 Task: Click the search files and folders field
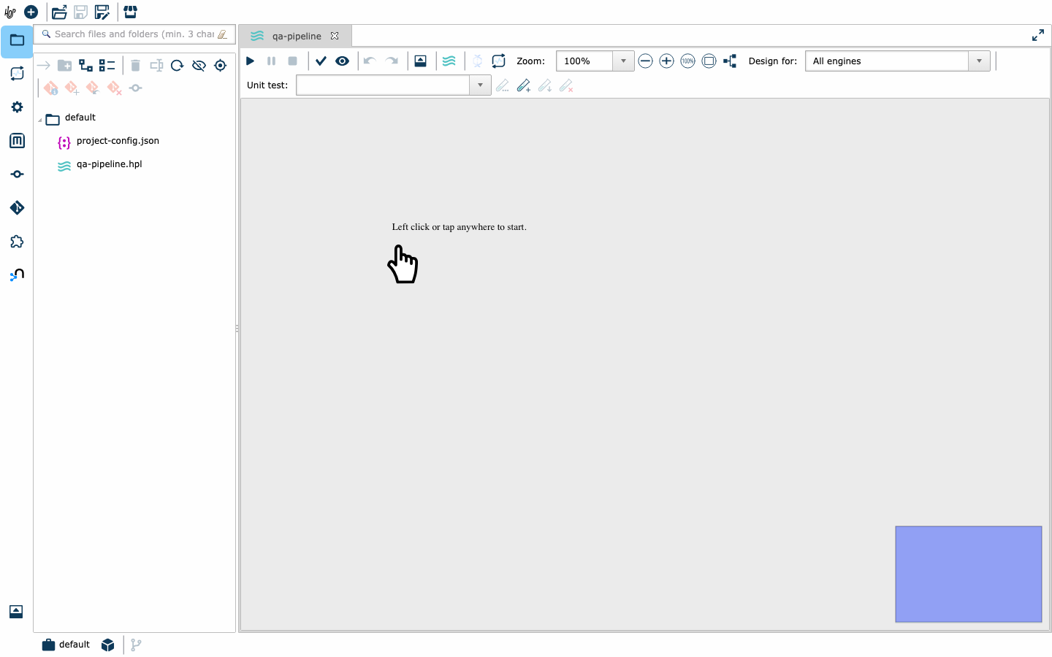tap(134, 34)
